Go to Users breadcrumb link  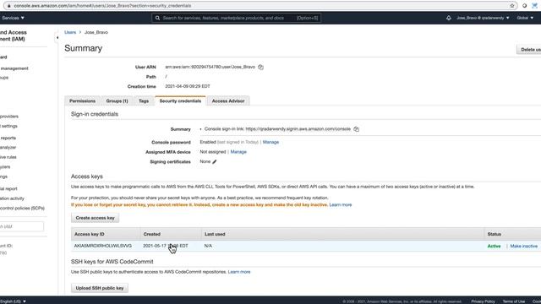70,32
